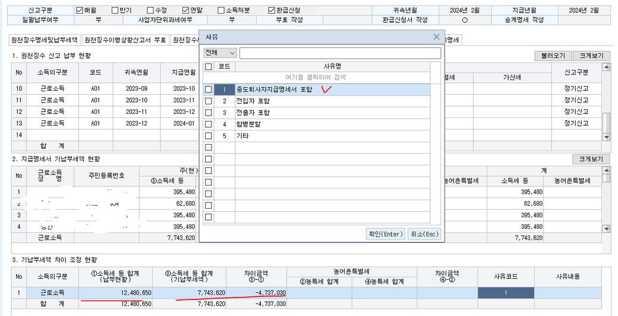This screenshot has height=316, width=618.
Task: Switch to 원천징수명세및납부세액 tab
Action: [44, 40]
